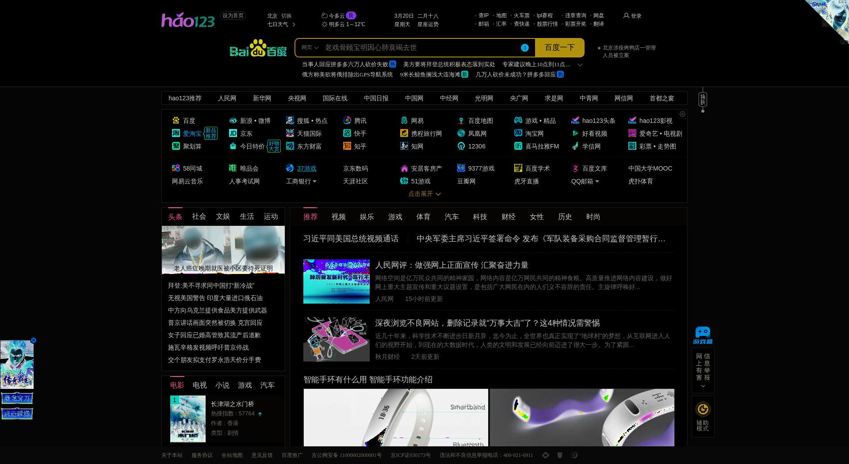Open the 火车票 quick tool link
The width and height of the screenshot is (849, 464).
click(x=521, y=15)
